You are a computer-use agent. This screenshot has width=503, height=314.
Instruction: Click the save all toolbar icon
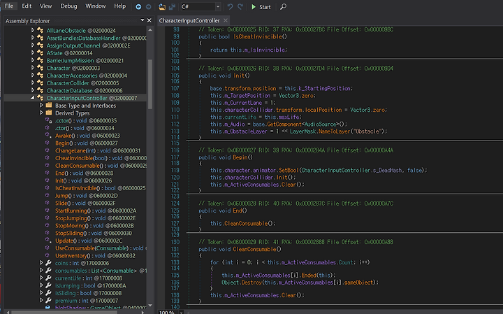tap(173, 7)
